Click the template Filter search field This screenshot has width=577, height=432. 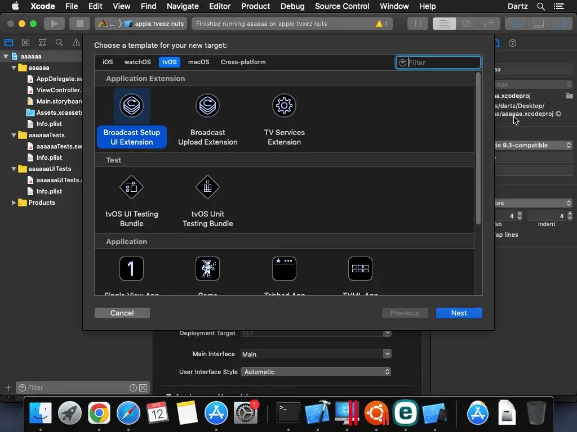tap(438, 62)
